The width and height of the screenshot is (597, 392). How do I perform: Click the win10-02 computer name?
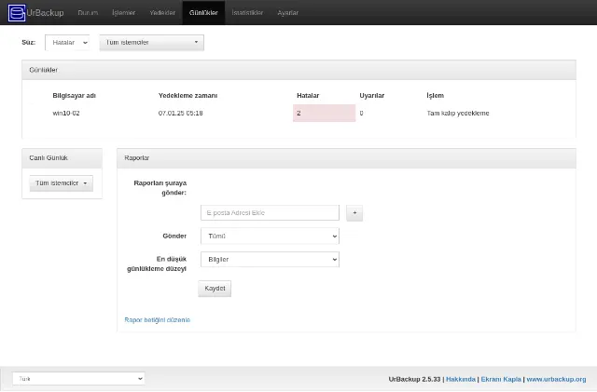[x=66, y=114]
